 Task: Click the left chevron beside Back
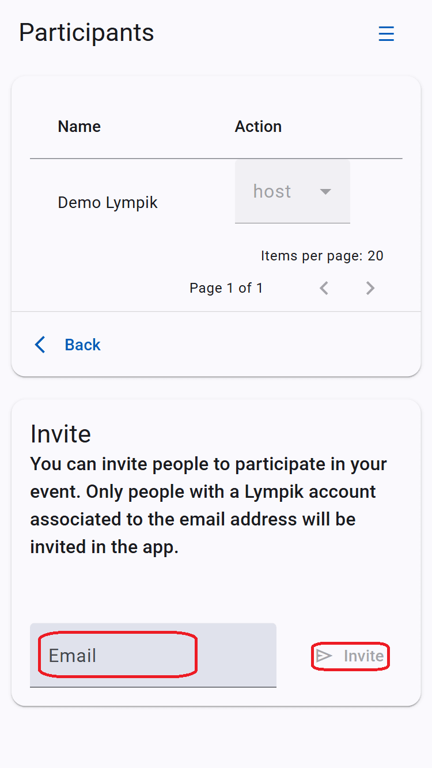pyautogui.click(x=40, y=345)
